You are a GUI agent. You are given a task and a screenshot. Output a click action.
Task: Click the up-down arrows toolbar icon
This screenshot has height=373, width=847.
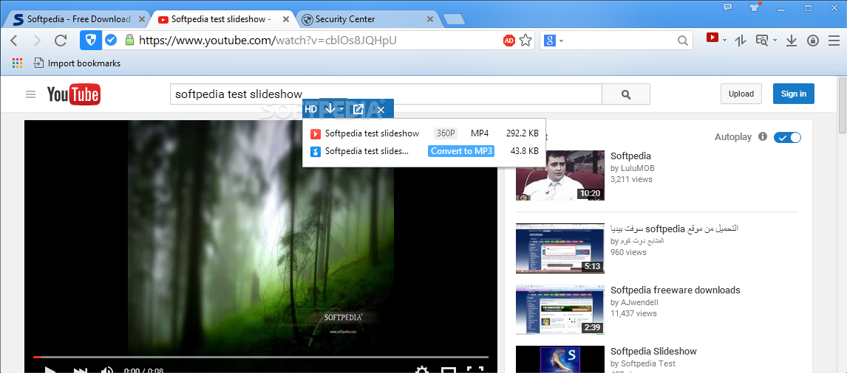coord(741,41)
